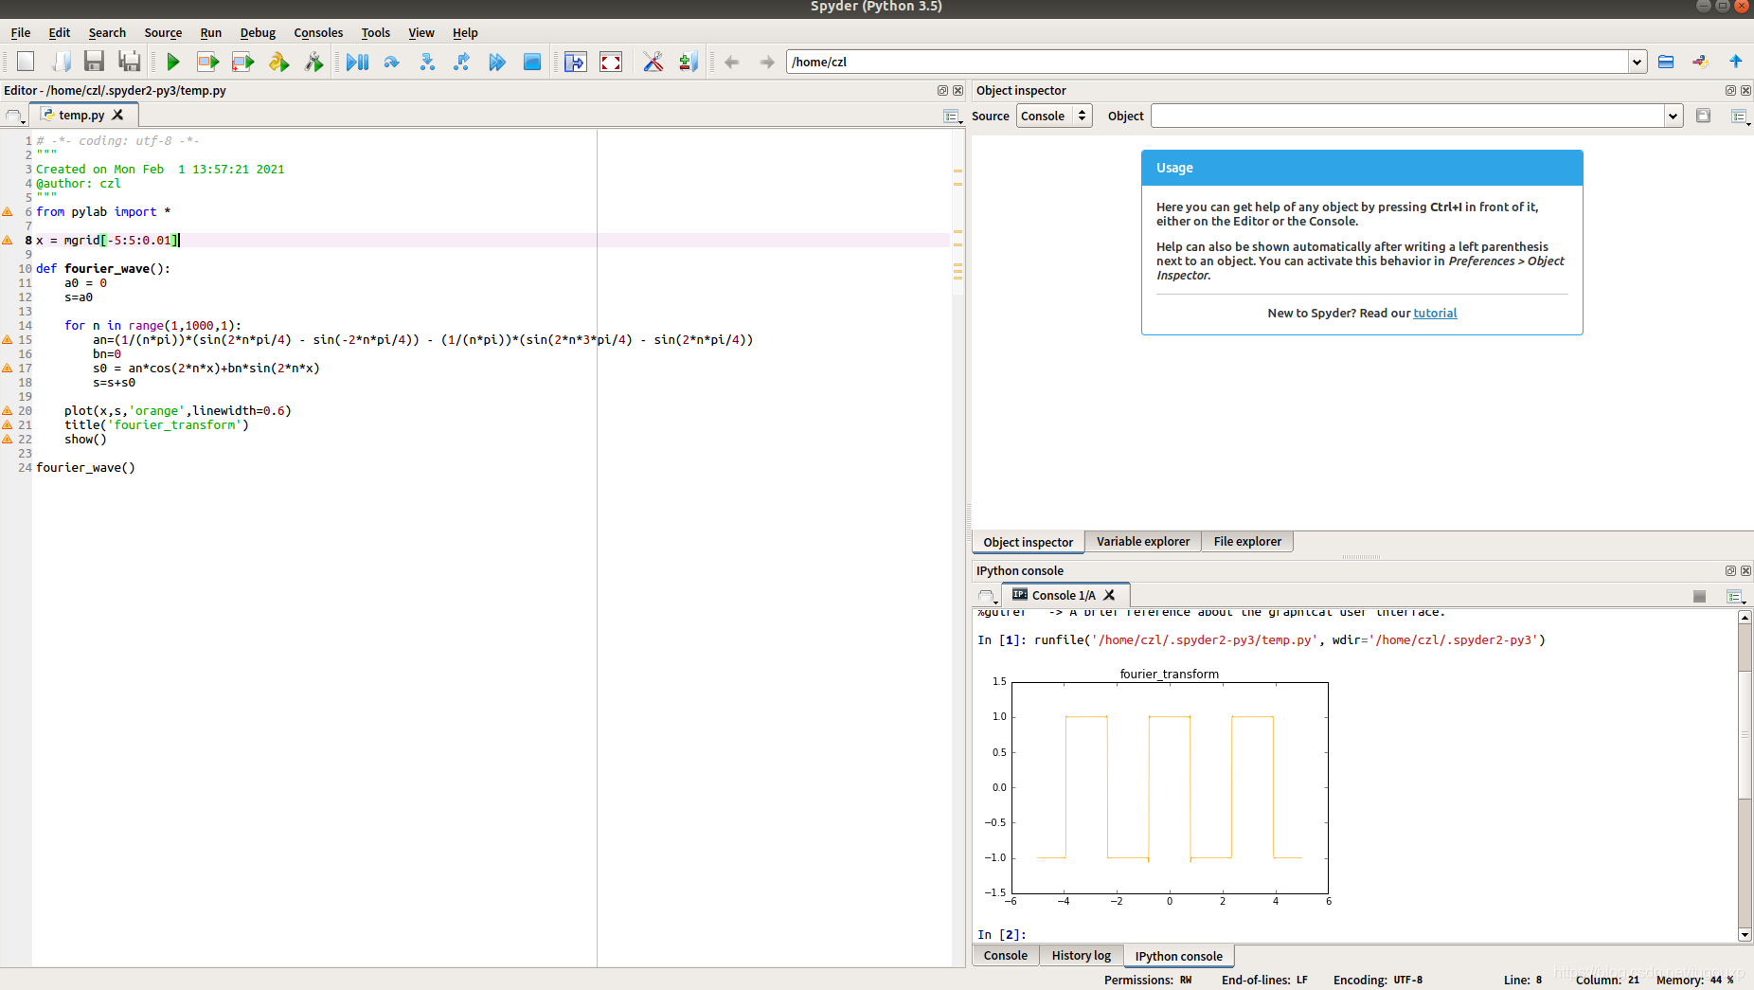1754x990 pixels.
Task: Open the File menu
Action: tap(21, 32)
